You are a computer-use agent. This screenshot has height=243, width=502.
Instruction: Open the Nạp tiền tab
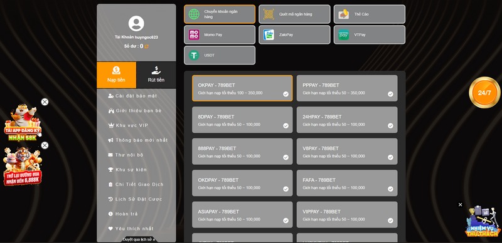click(x=117, y=75)
